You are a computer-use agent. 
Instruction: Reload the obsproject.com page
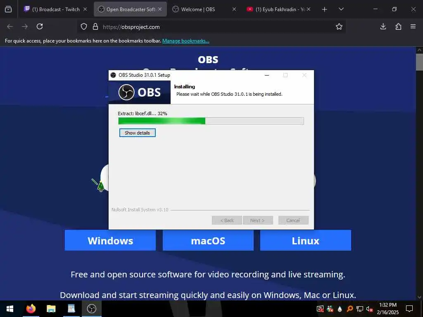tap(40, 26)
